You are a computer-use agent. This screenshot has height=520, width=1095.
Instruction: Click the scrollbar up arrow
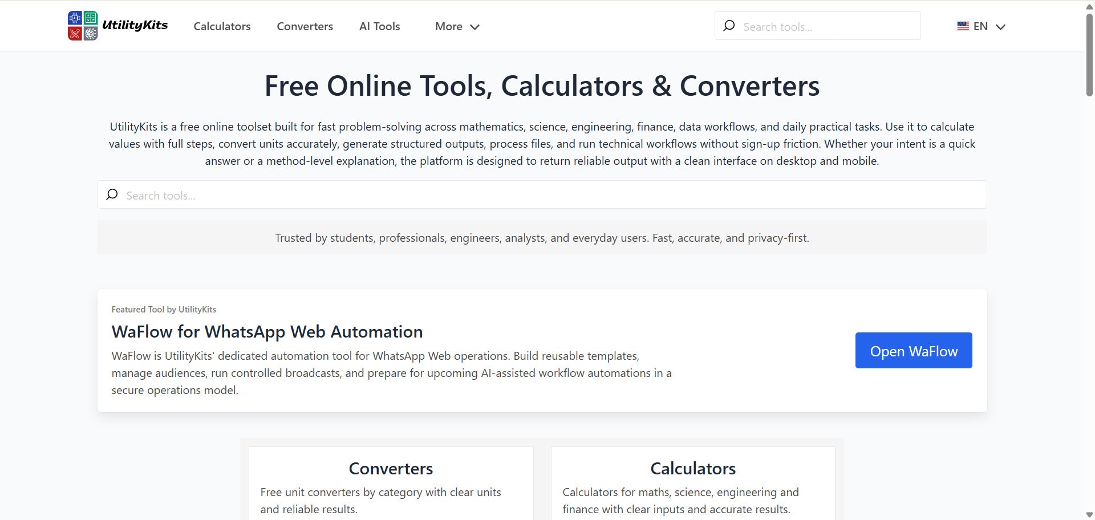coord(1088,6)
